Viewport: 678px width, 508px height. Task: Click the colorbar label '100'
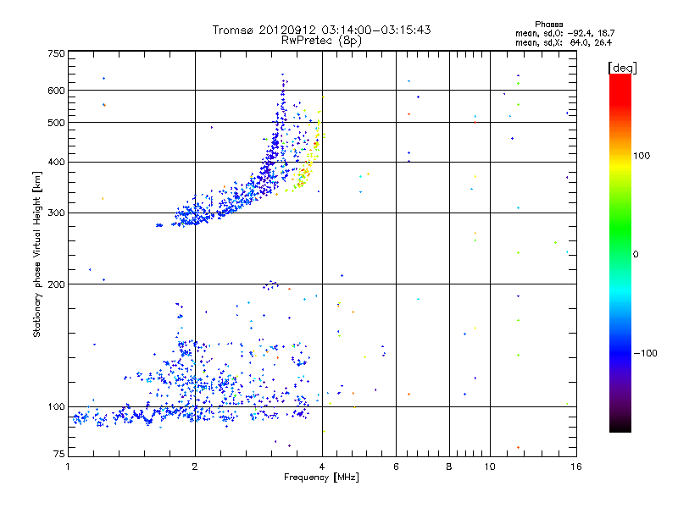(x=642, y=156)
